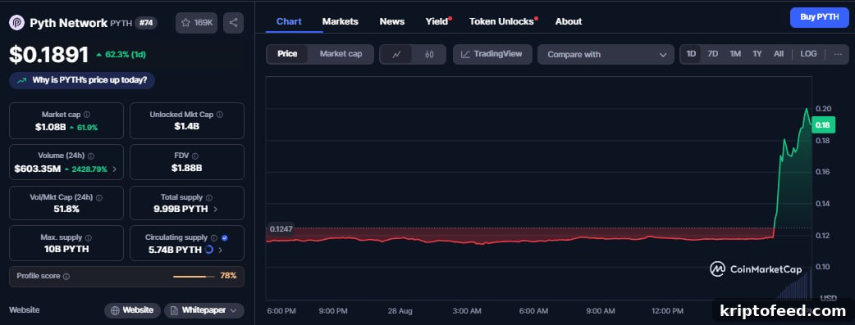Click the Buy PYTH button
The image size is (855, 325).
coord(820,17)
